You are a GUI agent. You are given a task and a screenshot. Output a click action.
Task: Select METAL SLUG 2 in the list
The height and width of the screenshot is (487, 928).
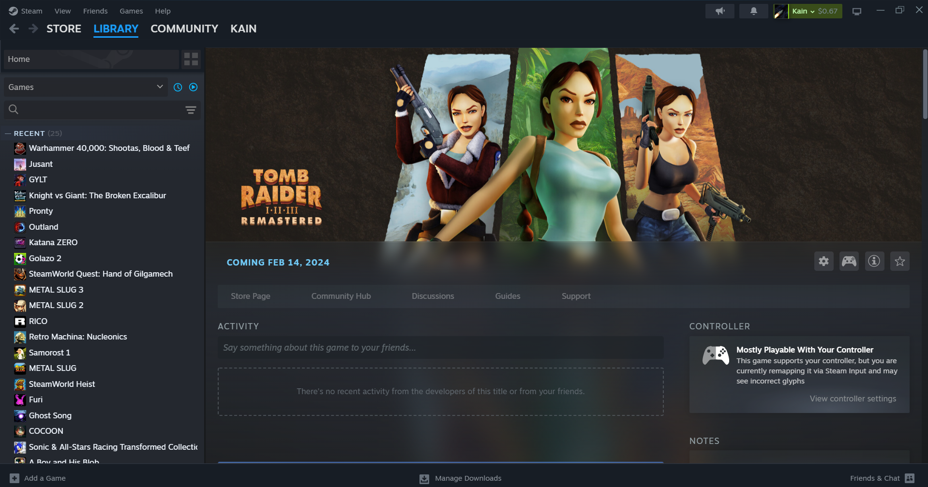pyautogui.click(x=56, y=306)
